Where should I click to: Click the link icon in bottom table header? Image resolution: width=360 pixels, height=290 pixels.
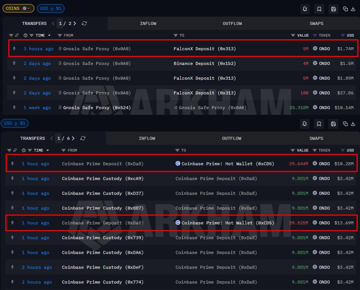(x=15, y=150)
